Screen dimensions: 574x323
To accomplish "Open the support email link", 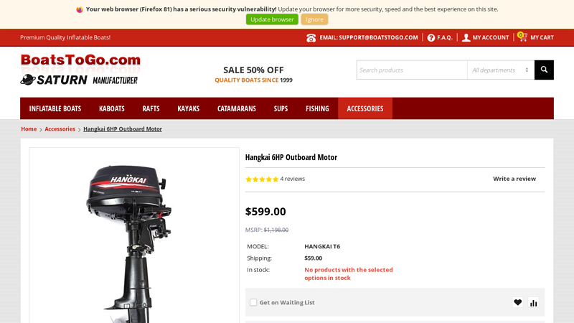I will (x=369, y=37).
